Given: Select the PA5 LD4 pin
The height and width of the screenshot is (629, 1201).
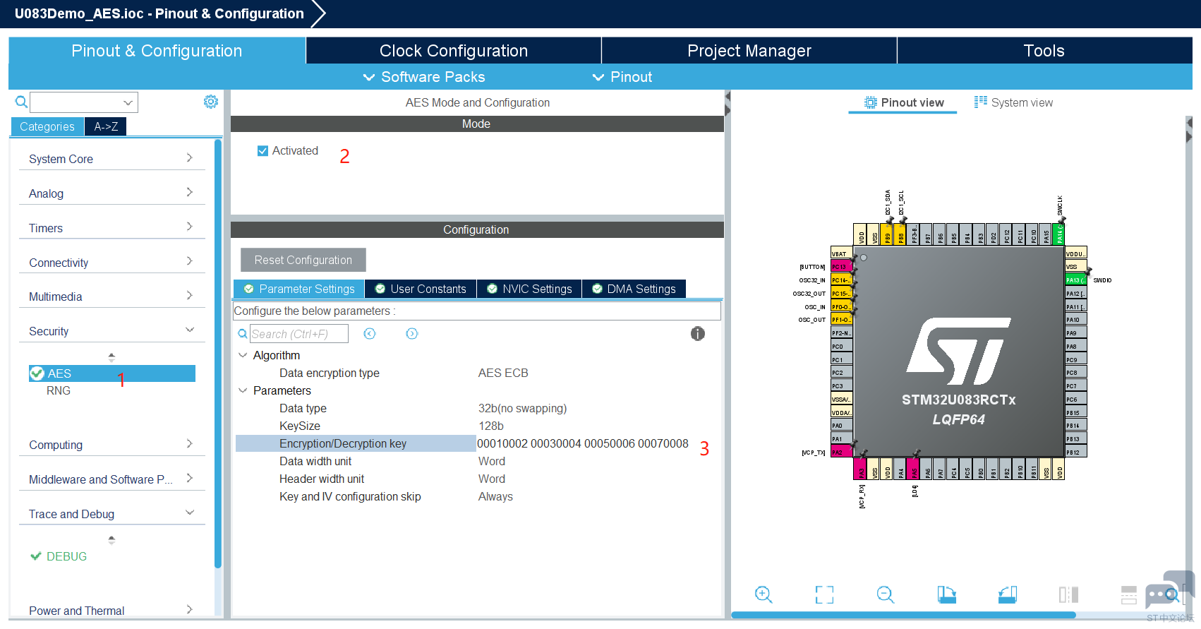Looking at the screenshot, I should (914, 469).
